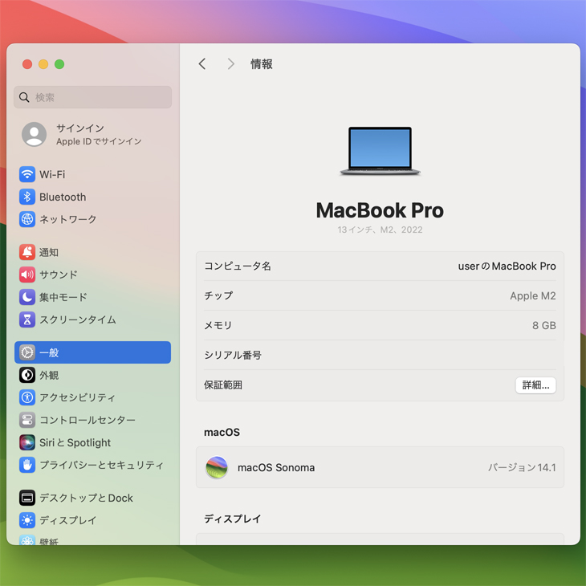Click サインイン to sign in
Image resolution: width=586 pixels, height=586 pixels.
click(80, 128)
